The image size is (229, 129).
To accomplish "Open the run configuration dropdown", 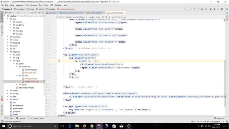I will click(x=187, y=9).
